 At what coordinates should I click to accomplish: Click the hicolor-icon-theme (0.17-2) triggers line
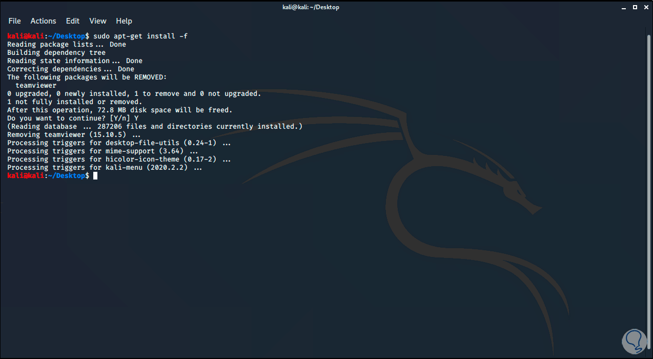pos(119,159)
